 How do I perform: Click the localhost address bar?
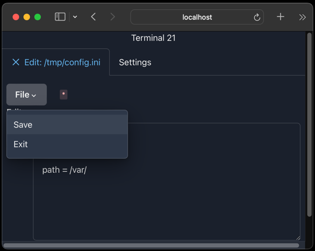pos(197,17)
